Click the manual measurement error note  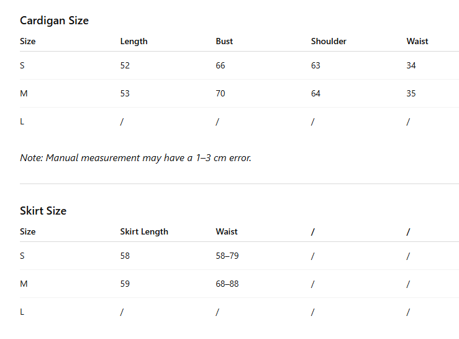(x=135, y=158)
